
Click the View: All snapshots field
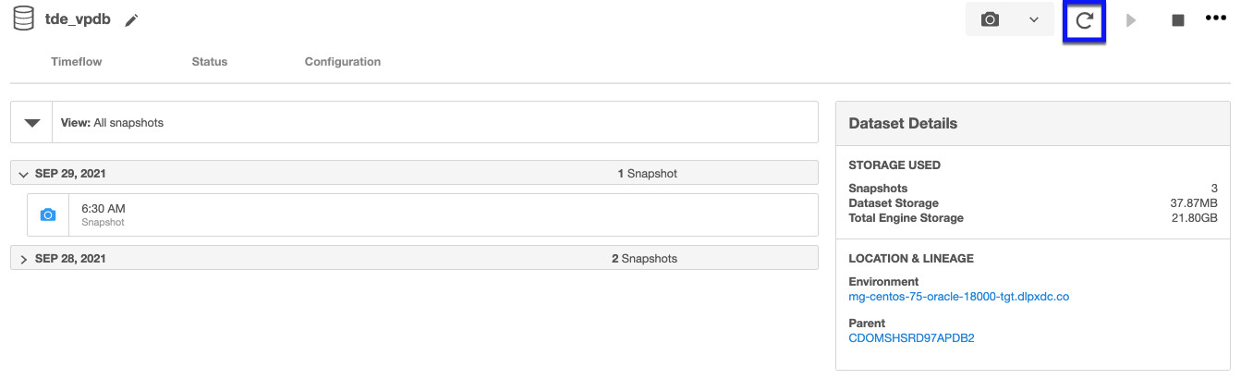(x=434, y=122)
